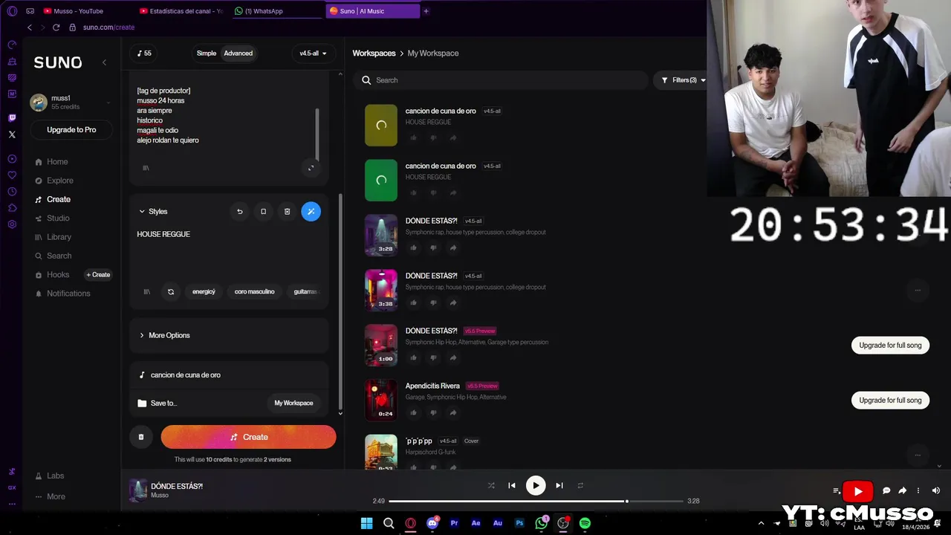Save the current style preset using the bookmark icon
951x535 pixels.
[x=263, y=212]
